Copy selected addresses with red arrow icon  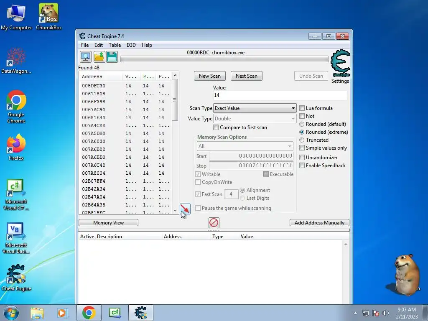185,209
